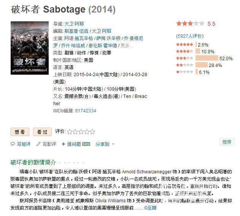
Task: Click the speech bubble icon for 写短评
Action: coord(13,144)
